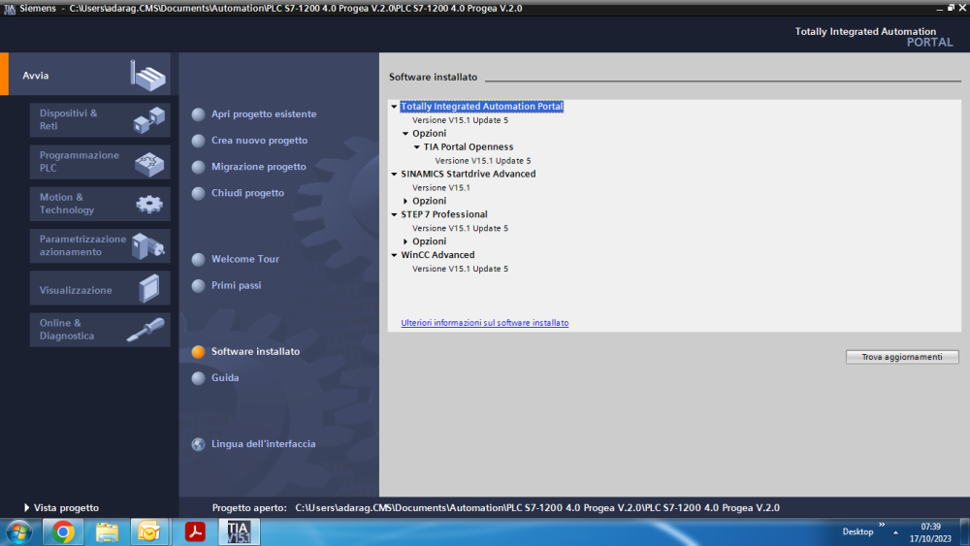
Task: Click the Motion & Technology gear icon
Action: [149, 204]
